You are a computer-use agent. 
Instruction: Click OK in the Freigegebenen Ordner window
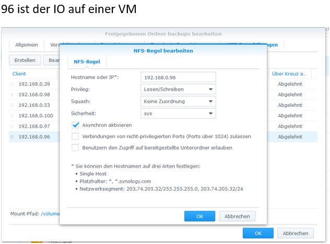(258, 233)
